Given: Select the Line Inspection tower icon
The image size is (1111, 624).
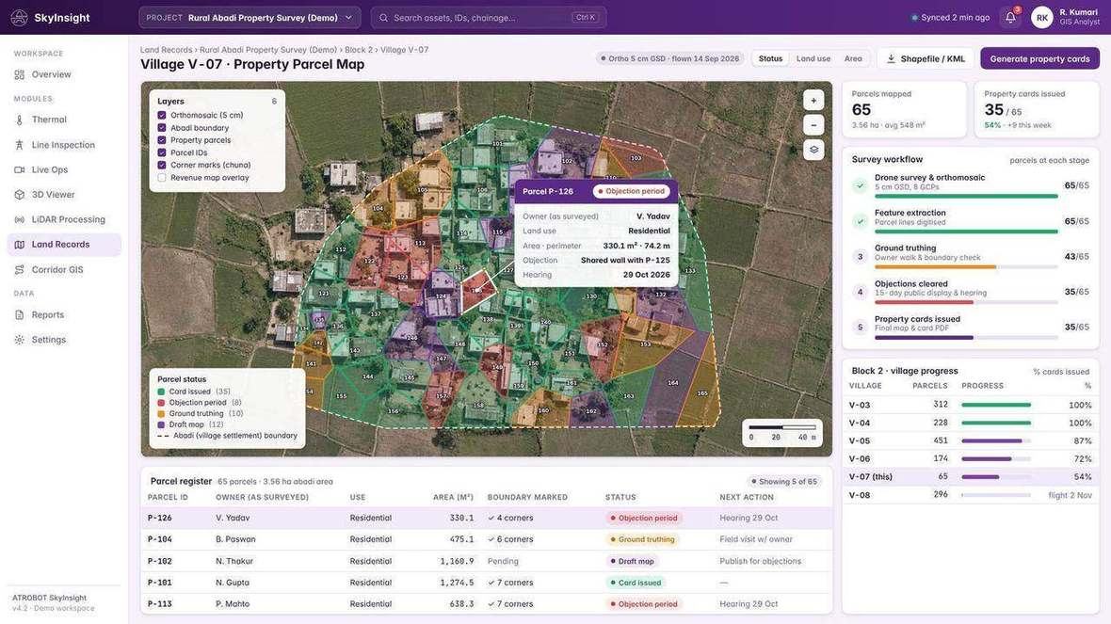Looking at the screenshot, I should [x=19, y=145].
